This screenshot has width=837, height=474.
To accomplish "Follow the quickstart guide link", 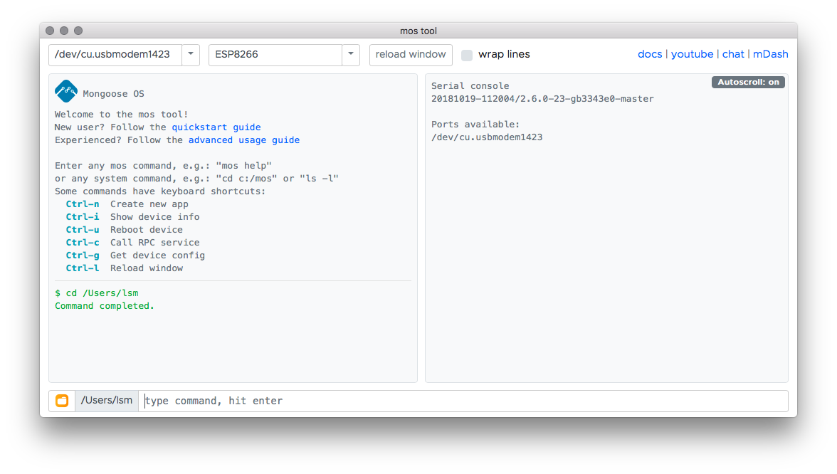I will click(216, 127).
